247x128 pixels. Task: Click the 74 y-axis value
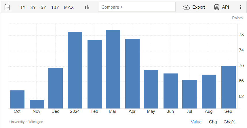tap(241, 50)
